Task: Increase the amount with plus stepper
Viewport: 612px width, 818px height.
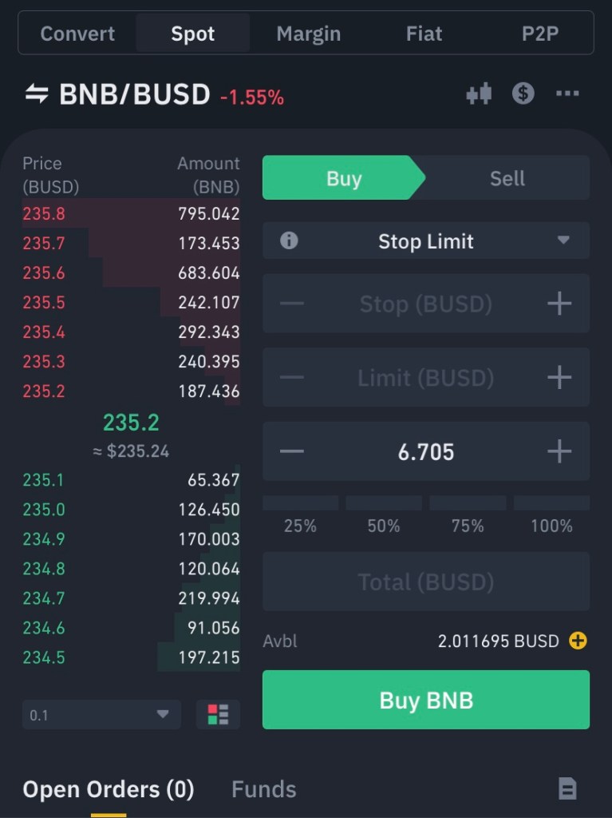Action: [559, 452]
